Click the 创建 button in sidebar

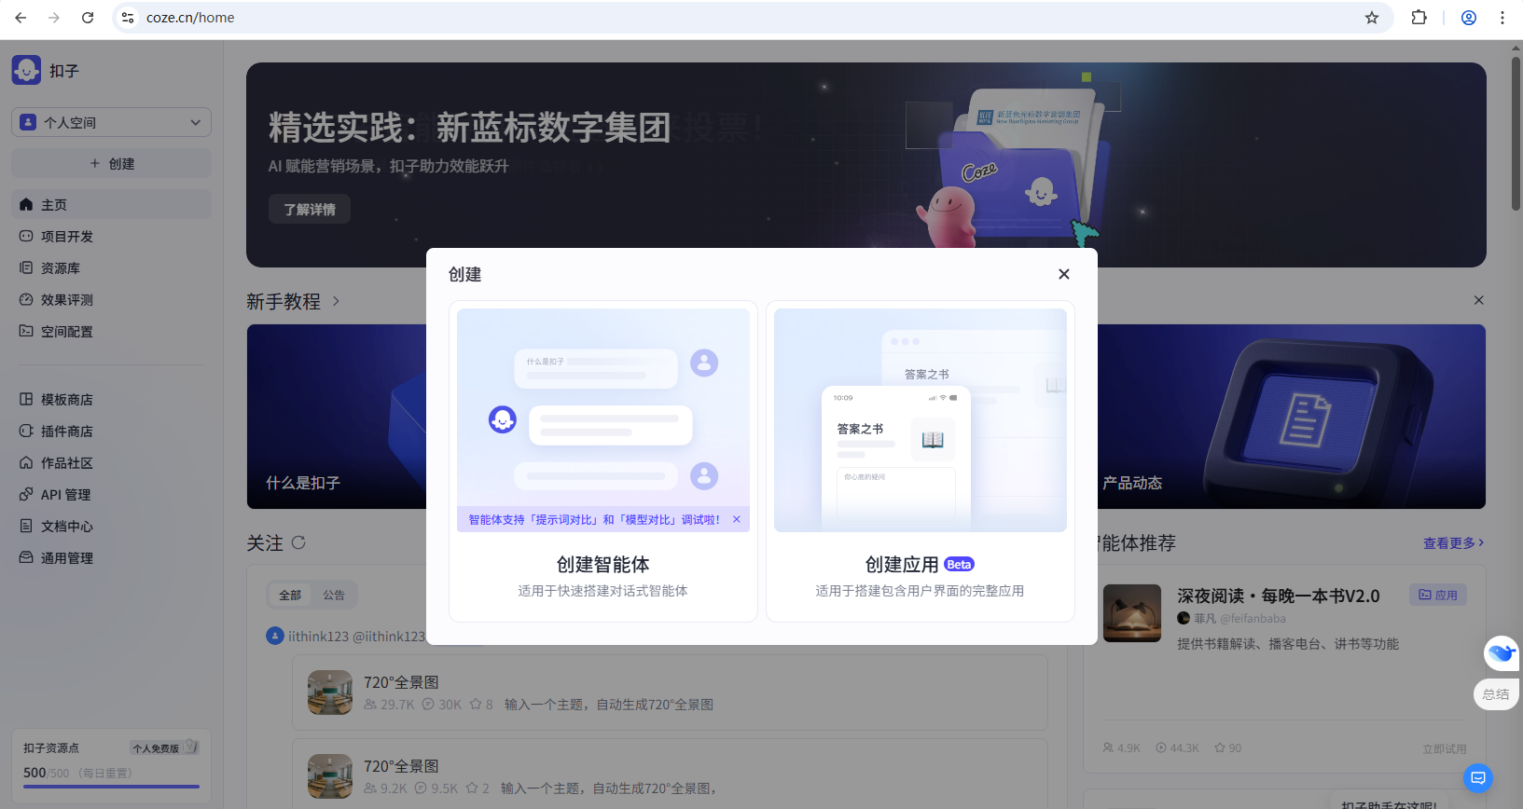click(111, 163)
